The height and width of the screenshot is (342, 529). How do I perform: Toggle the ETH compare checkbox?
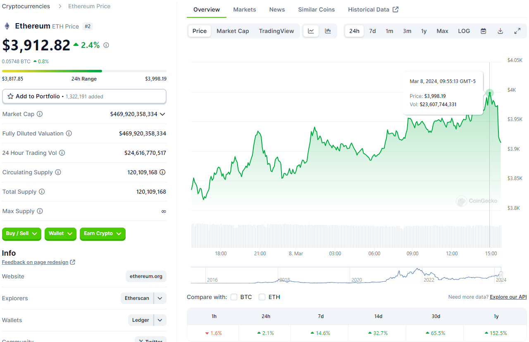[262, 297]
